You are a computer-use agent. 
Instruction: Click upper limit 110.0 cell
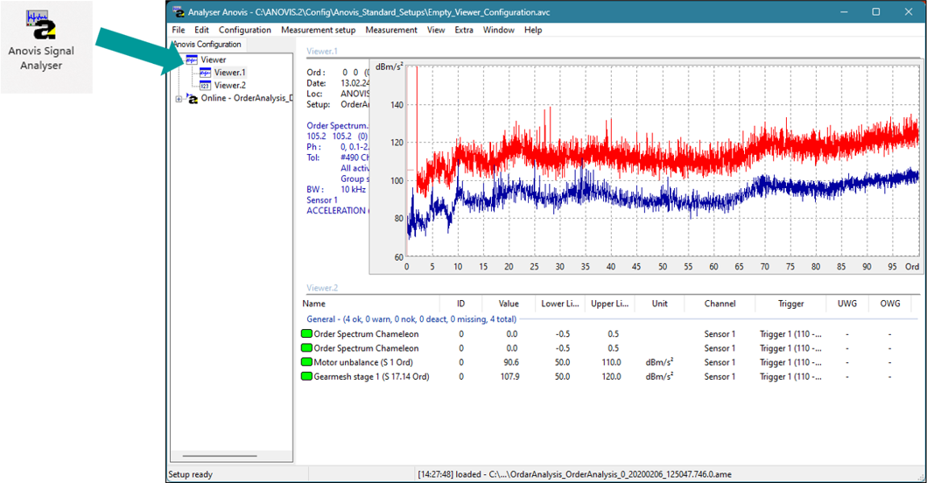(x=611, y=361)
